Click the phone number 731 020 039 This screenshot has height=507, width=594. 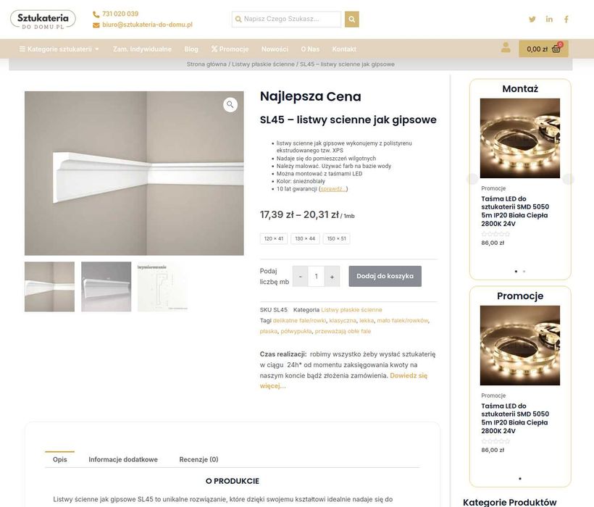[x=120, y=14]
